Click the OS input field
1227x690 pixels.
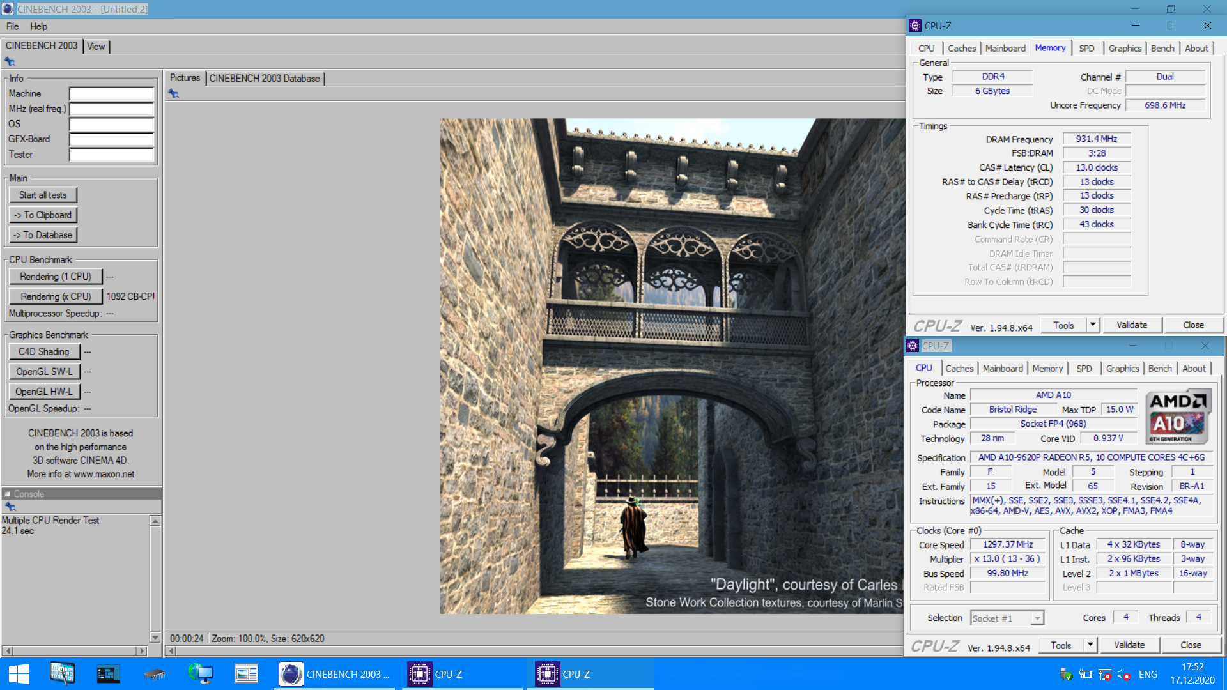pos(112,124)
